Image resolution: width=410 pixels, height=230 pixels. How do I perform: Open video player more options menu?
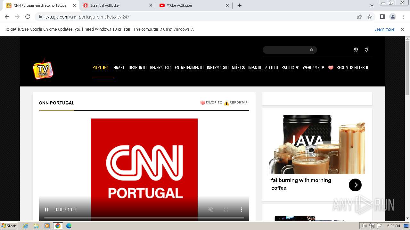[242, 210]
